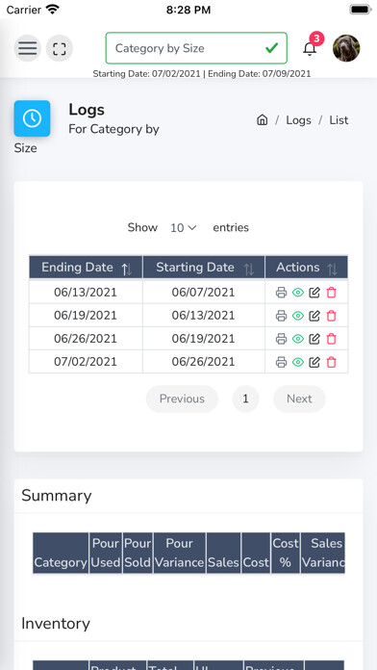Edit the log ending 06/19/2021
Viewport: 377px width, 670px height.
[x=314, y=316]
